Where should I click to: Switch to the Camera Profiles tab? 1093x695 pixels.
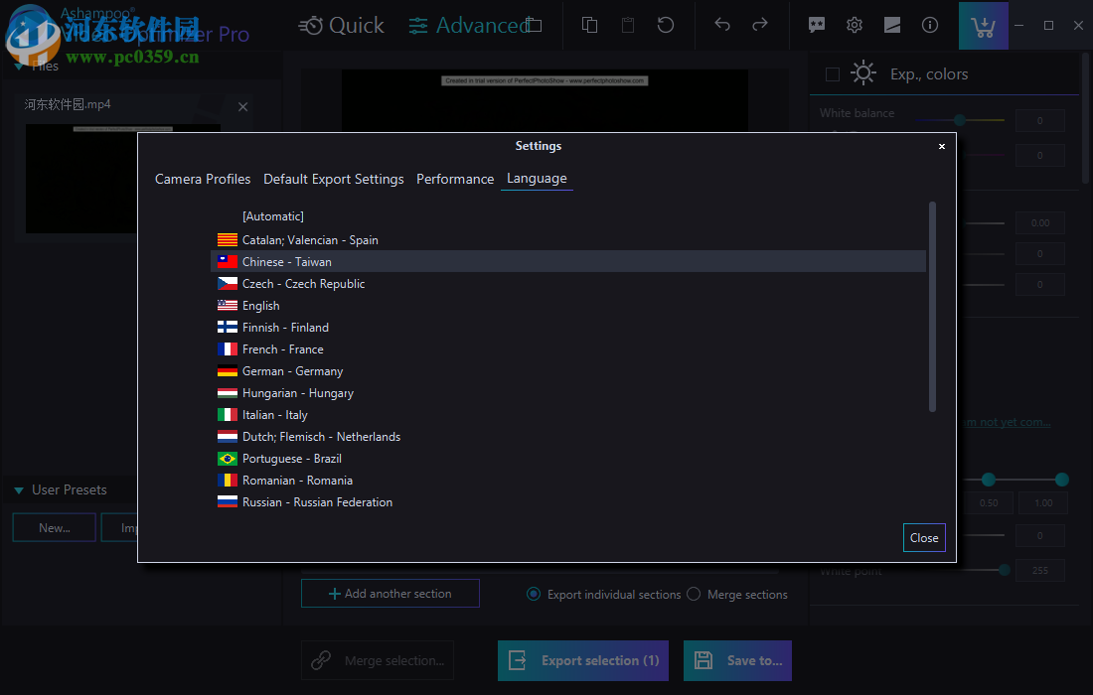tap(203, 179)
